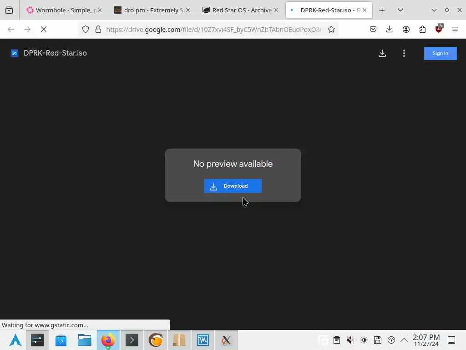Open tracking protection shield info
The width and height of the screenshot is (466, 350).
(x=86, y=29)
